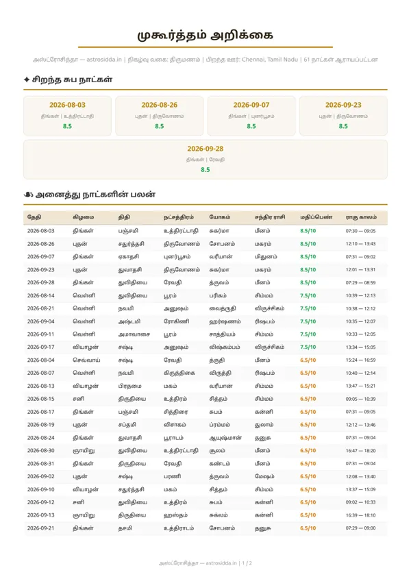Click விஷ்கம்பம் in the 2026-09-17 row
Image resolution: width=411 pixels, height=581 pixels.
click(x=225, y=347)
